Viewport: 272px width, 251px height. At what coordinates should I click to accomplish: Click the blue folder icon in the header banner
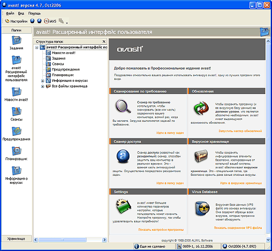(264, 31)
